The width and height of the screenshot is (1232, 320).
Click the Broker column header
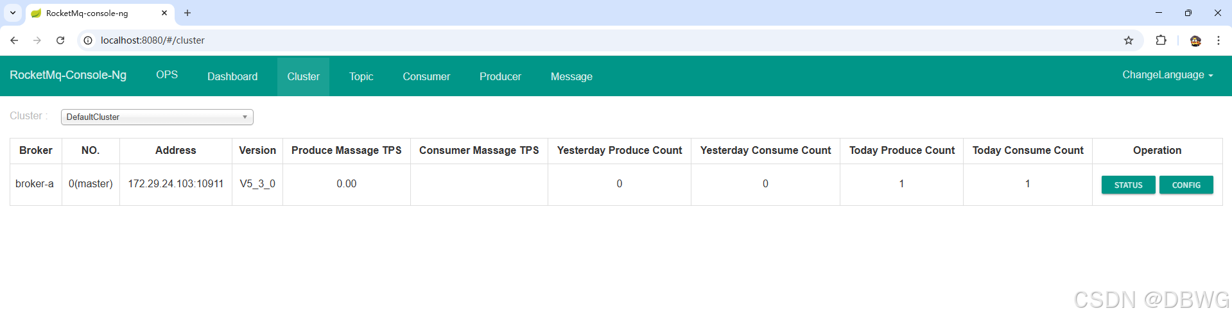36,151
